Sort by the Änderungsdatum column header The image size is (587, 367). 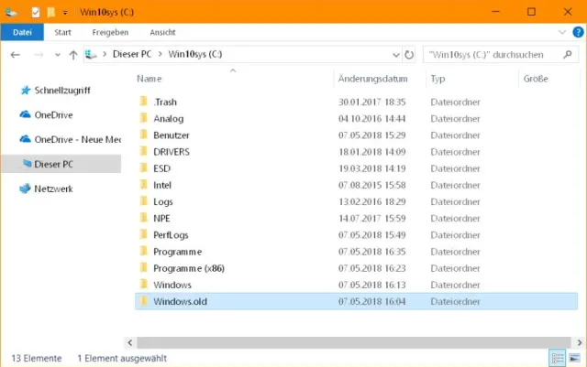[372, 79]
